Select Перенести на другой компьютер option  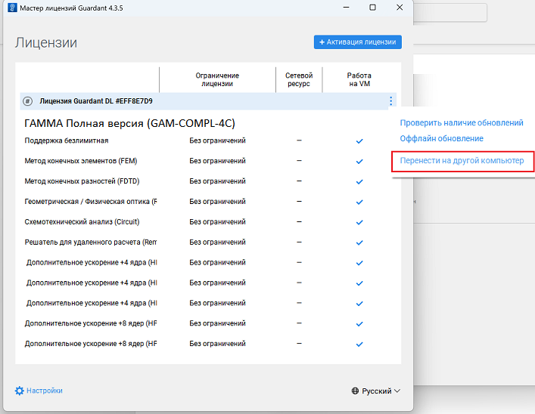pyautogui.click(x=462, y=161)
